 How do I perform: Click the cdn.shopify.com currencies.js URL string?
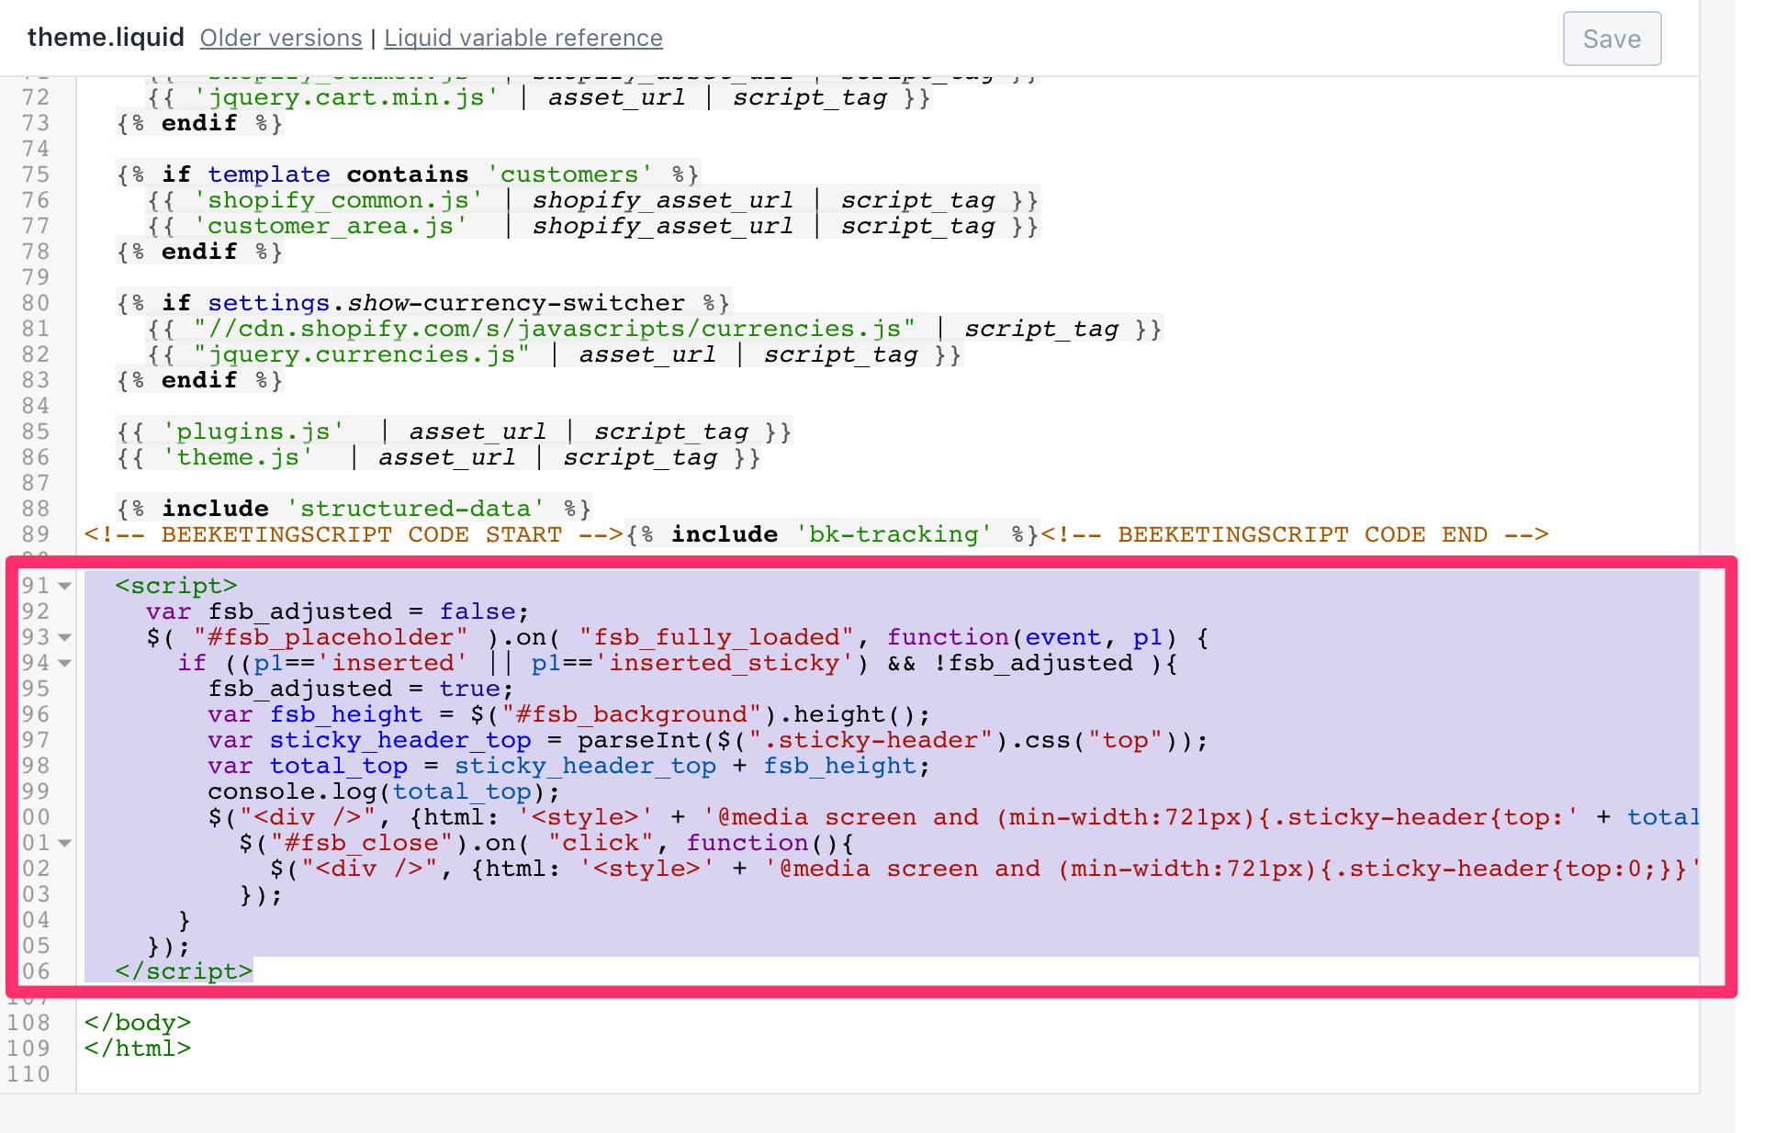coord(555,329)
